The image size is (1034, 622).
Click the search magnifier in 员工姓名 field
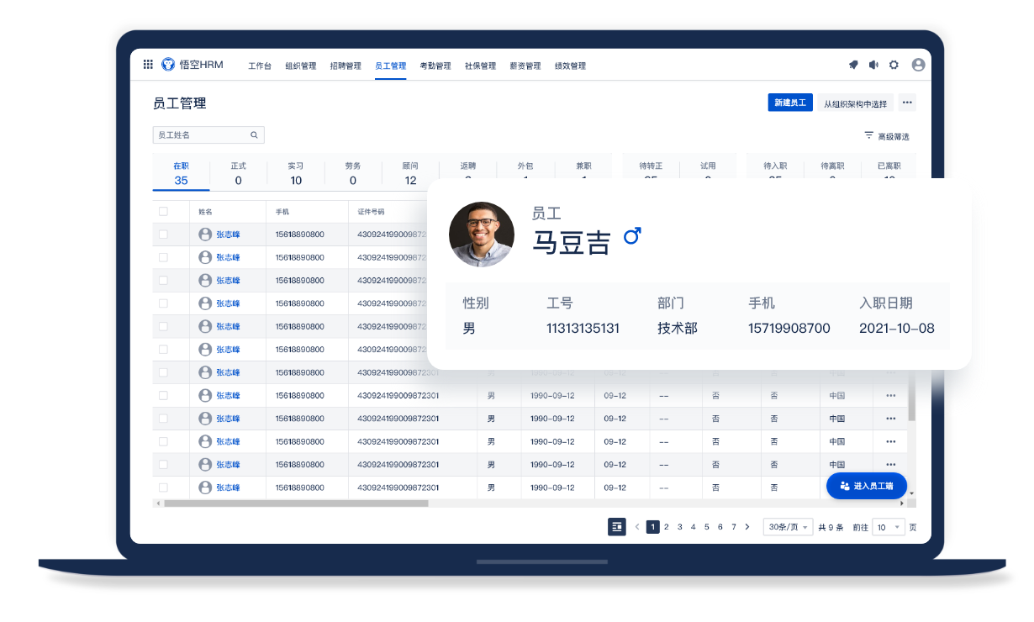[x=254, y=134]
